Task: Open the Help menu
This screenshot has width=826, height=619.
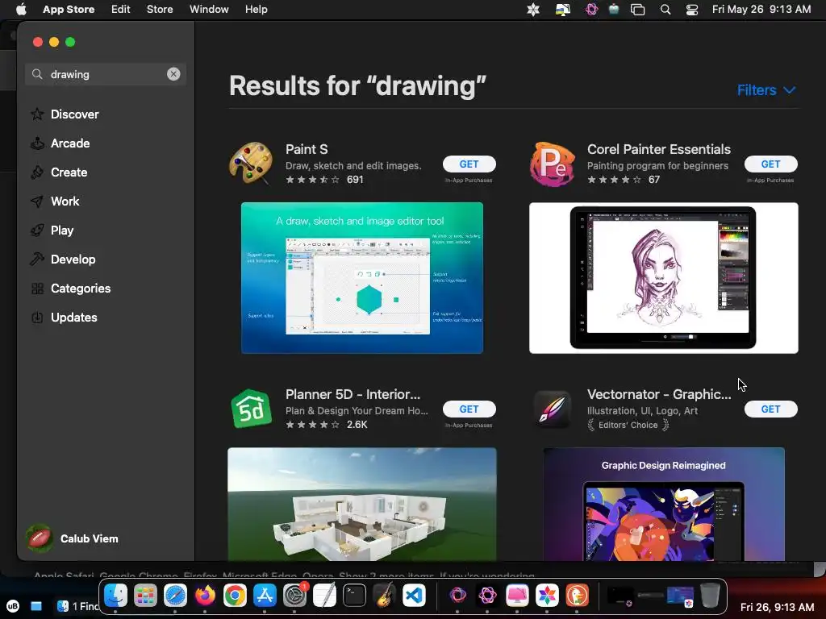Action: pyautogui.click(x=256, y=9)
